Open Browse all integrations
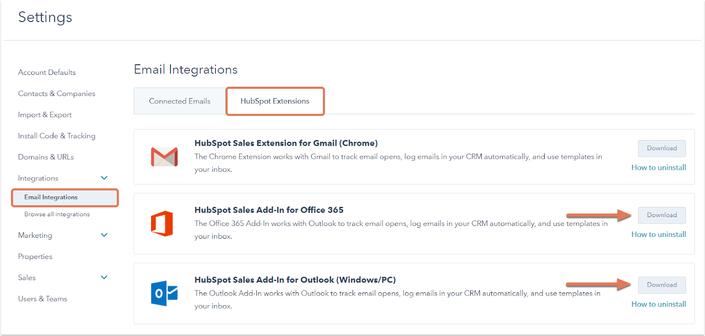 click(x=57, y=214)
